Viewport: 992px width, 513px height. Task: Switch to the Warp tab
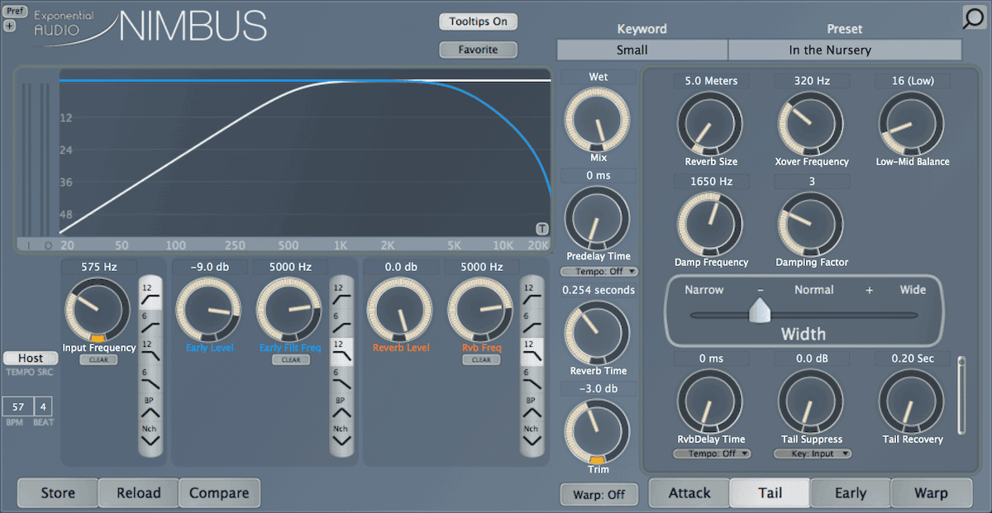[931, 493]
